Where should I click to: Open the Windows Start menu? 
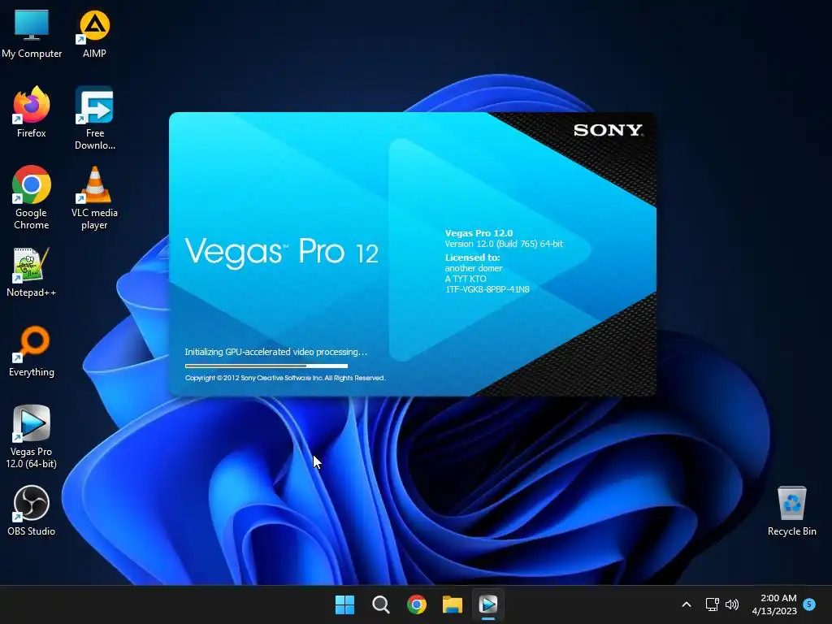[x=344, y=604]
